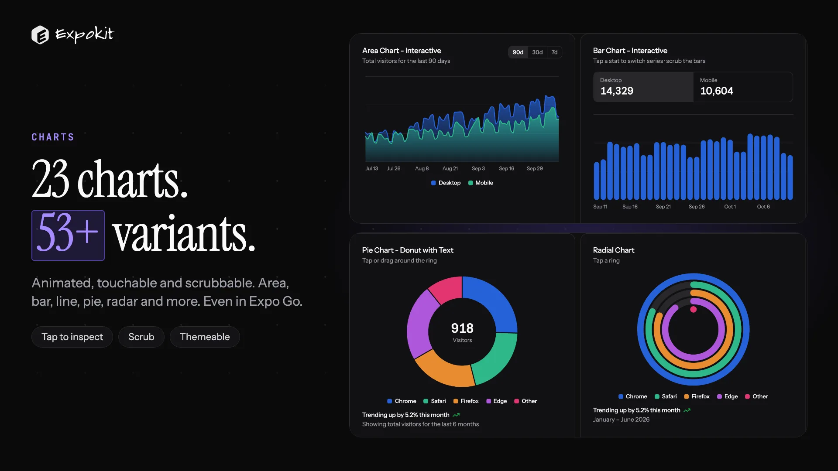Viewport: 838px width, 471px height.
Task: Click the highlighted 53+ badge
Action: 68,235
